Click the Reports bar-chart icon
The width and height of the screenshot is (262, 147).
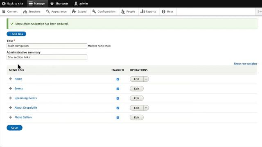(x=142, y=11)
